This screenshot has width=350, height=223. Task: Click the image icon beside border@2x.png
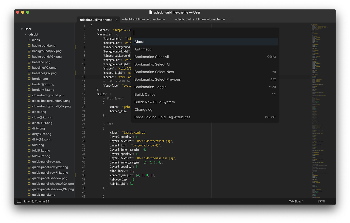29,84
